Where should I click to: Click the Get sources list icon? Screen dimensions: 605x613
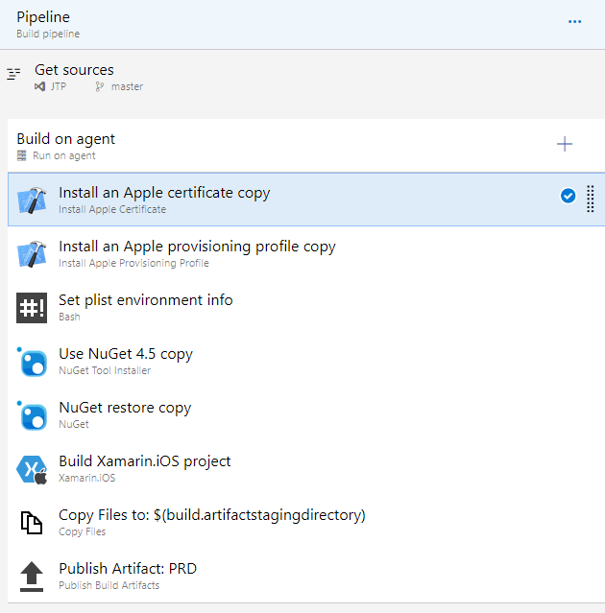[x=13, y=74]
